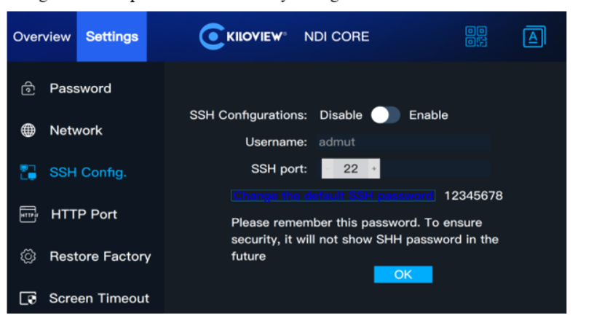Click the Enable label beside SSH toggle
This screenshot has height=322, width=602.
(x=429, y=115)
